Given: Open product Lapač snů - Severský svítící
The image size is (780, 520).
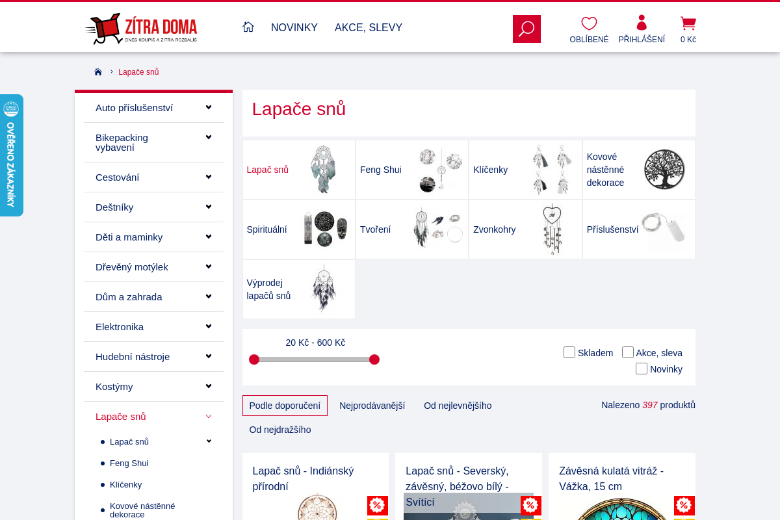Looking at the screenshot, I should (457, 486).
